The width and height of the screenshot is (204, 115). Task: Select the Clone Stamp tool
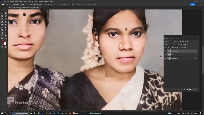click(x=6, y=22)
